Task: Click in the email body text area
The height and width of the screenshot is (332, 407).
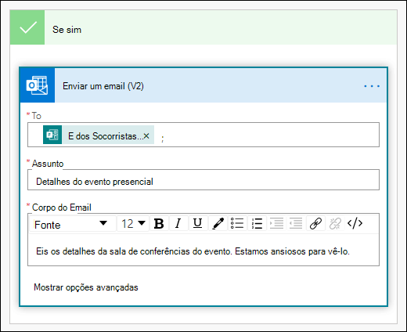Action: tap(203, 250)
